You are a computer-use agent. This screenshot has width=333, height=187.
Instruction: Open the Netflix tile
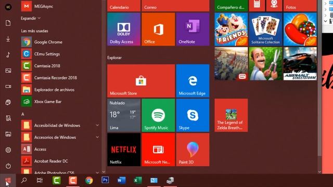[124, 150]
